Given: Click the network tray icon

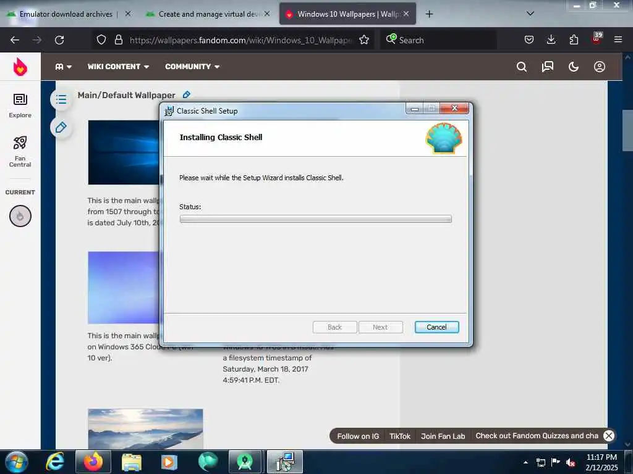Looking at the screenshot, I should (x=540, y=462).
